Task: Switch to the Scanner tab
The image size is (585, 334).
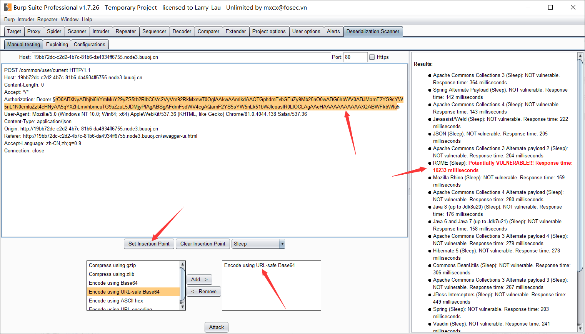Action: pyautogui.click(x=77, y=32)
